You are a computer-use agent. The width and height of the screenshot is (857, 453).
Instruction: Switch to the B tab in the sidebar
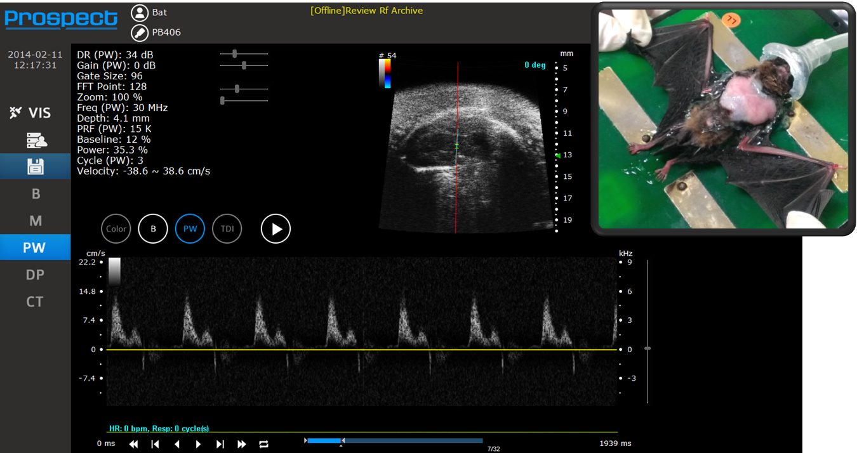coord(36,194)
